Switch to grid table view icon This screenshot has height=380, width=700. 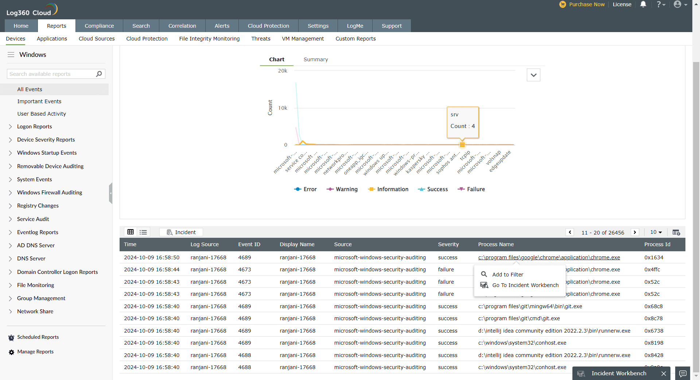131,232
